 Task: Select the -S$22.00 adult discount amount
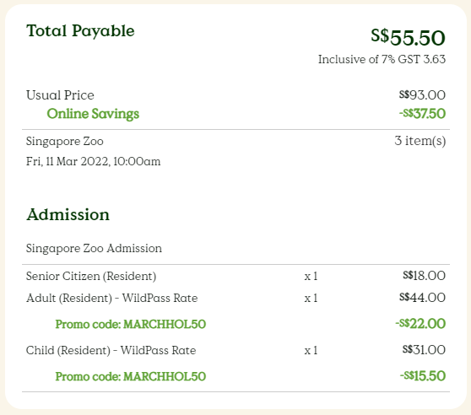click(420, 324)
